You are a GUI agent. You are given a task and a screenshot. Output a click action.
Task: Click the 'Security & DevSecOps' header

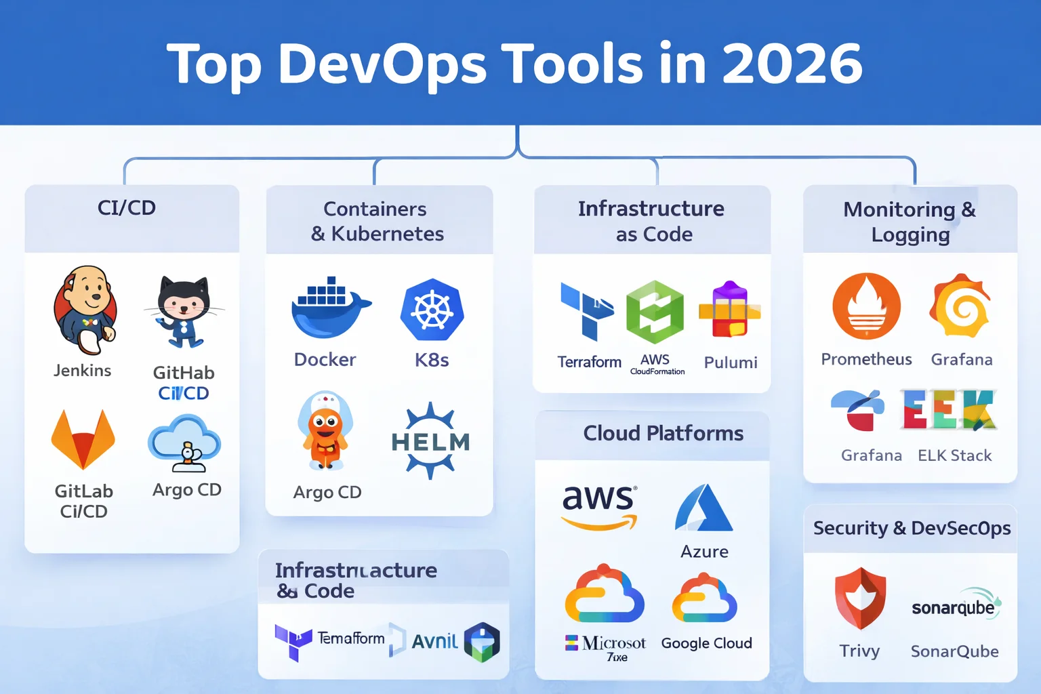point(910,529)
